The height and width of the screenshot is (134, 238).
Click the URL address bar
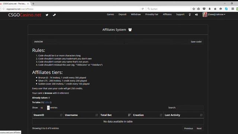point(73,9)
